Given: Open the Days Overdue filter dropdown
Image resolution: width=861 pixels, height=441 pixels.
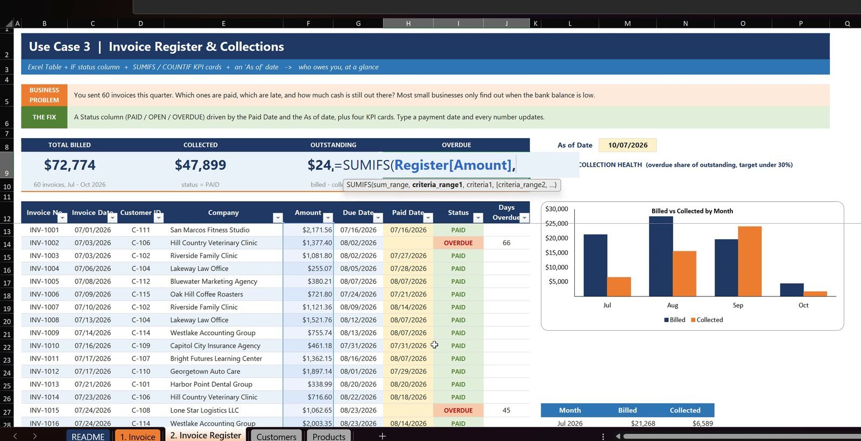Looking at the screenshot, I should point(524,218).
